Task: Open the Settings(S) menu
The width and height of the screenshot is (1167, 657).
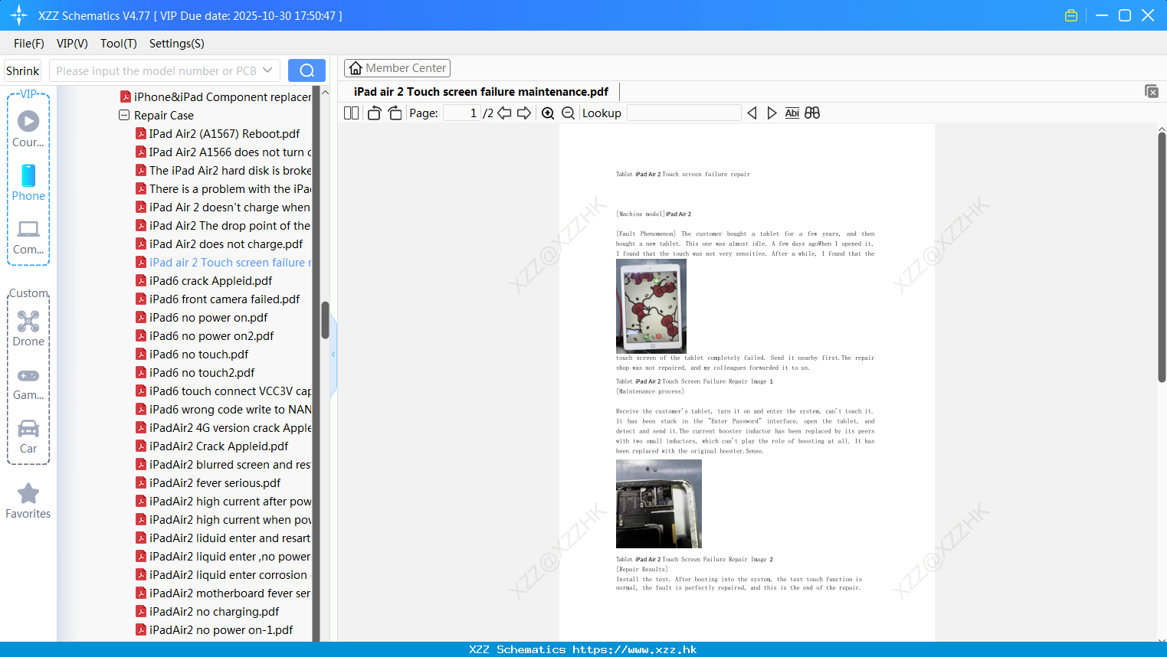Action: pyautogui.click(x=176, y=44)
